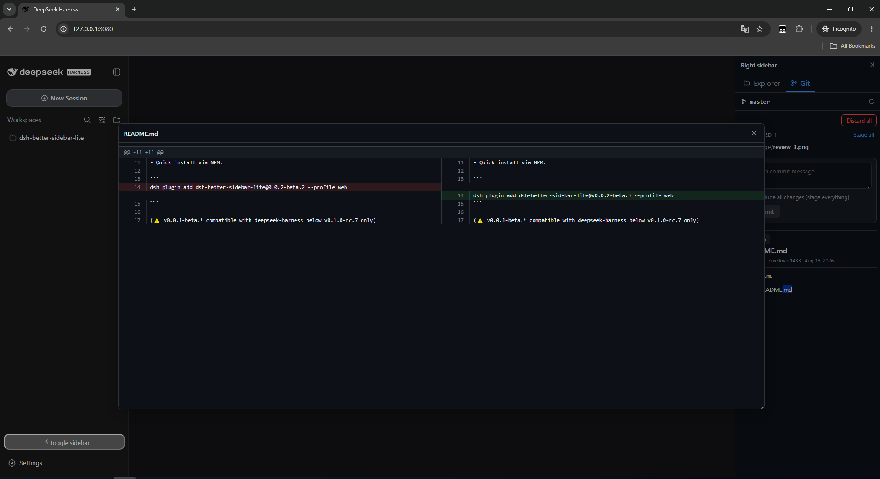Switch to the Git tab
880x479 pixels.
click(x=801, y=83)
